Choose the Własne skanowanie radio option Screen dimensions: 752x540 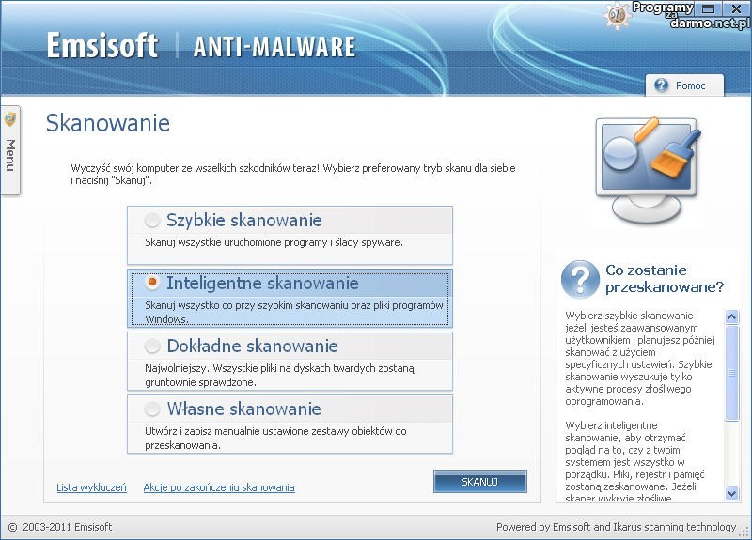tap(152, 409)
